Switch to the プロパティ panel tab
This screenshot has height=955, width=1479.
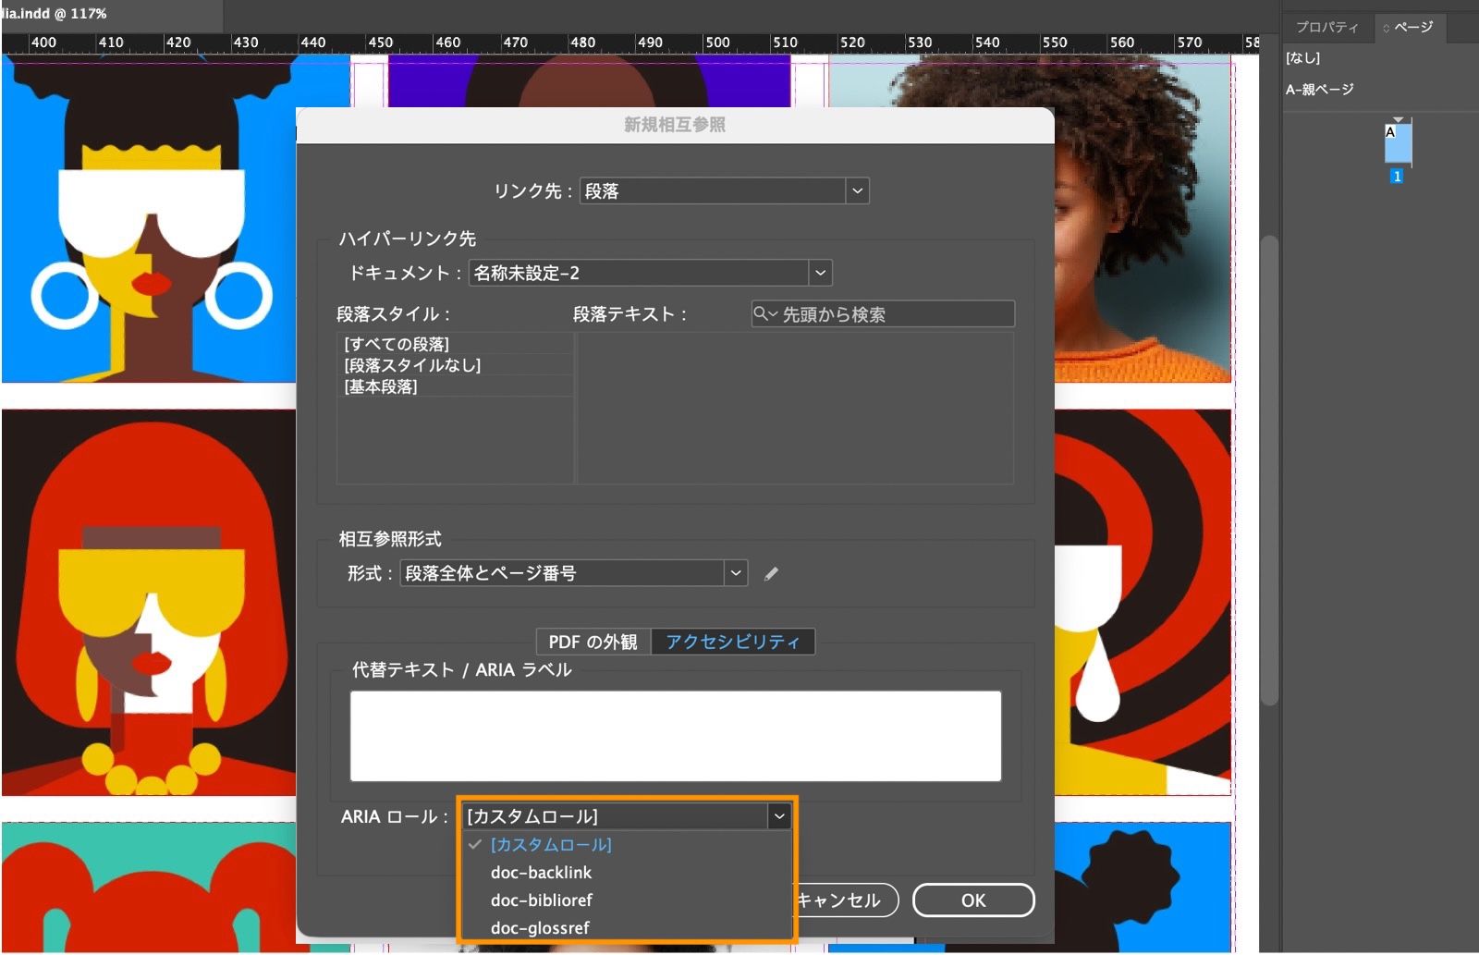pos(1326,27)
